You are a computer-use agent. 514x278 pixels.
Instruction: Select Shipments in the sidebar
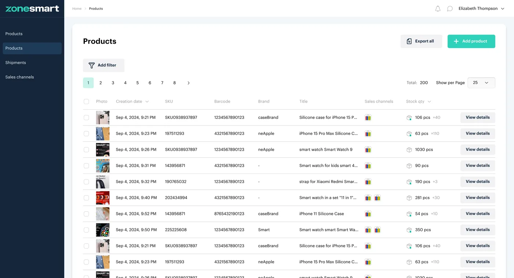15,62
